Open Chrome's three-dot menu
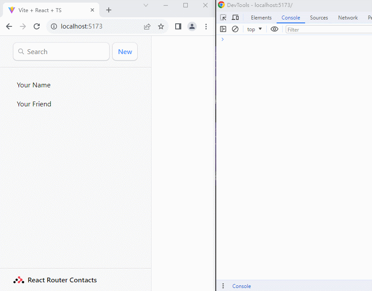Screen dimensions: 372x291 tap(206, 26)
